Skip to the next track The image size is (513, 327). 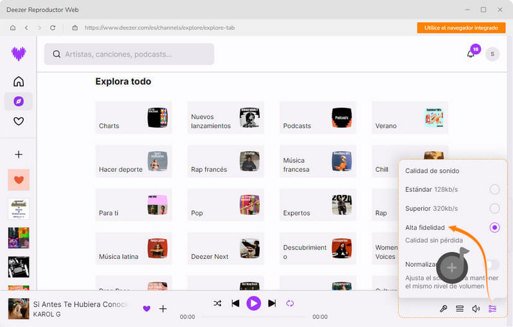[x=272, y=303]
